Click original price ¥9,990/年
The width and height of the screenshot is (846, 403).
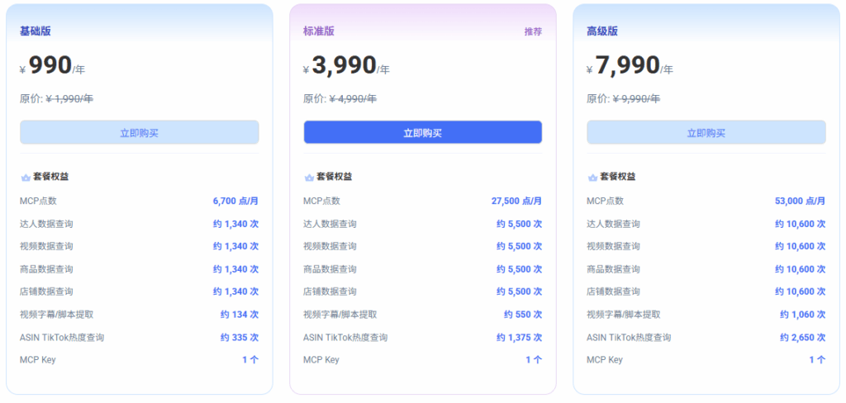[x=637, y=99]
